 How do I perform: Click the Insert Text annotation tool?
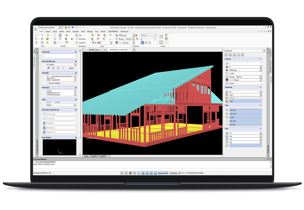click(79, 35)
